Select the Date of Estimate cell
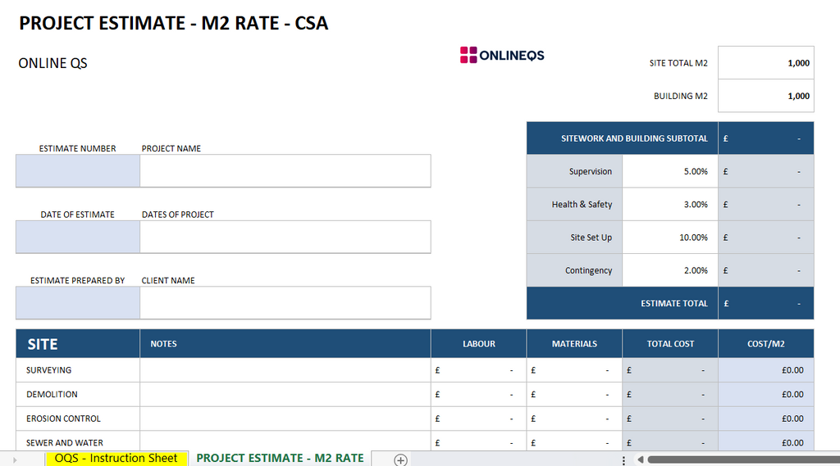 click(78, 237)
